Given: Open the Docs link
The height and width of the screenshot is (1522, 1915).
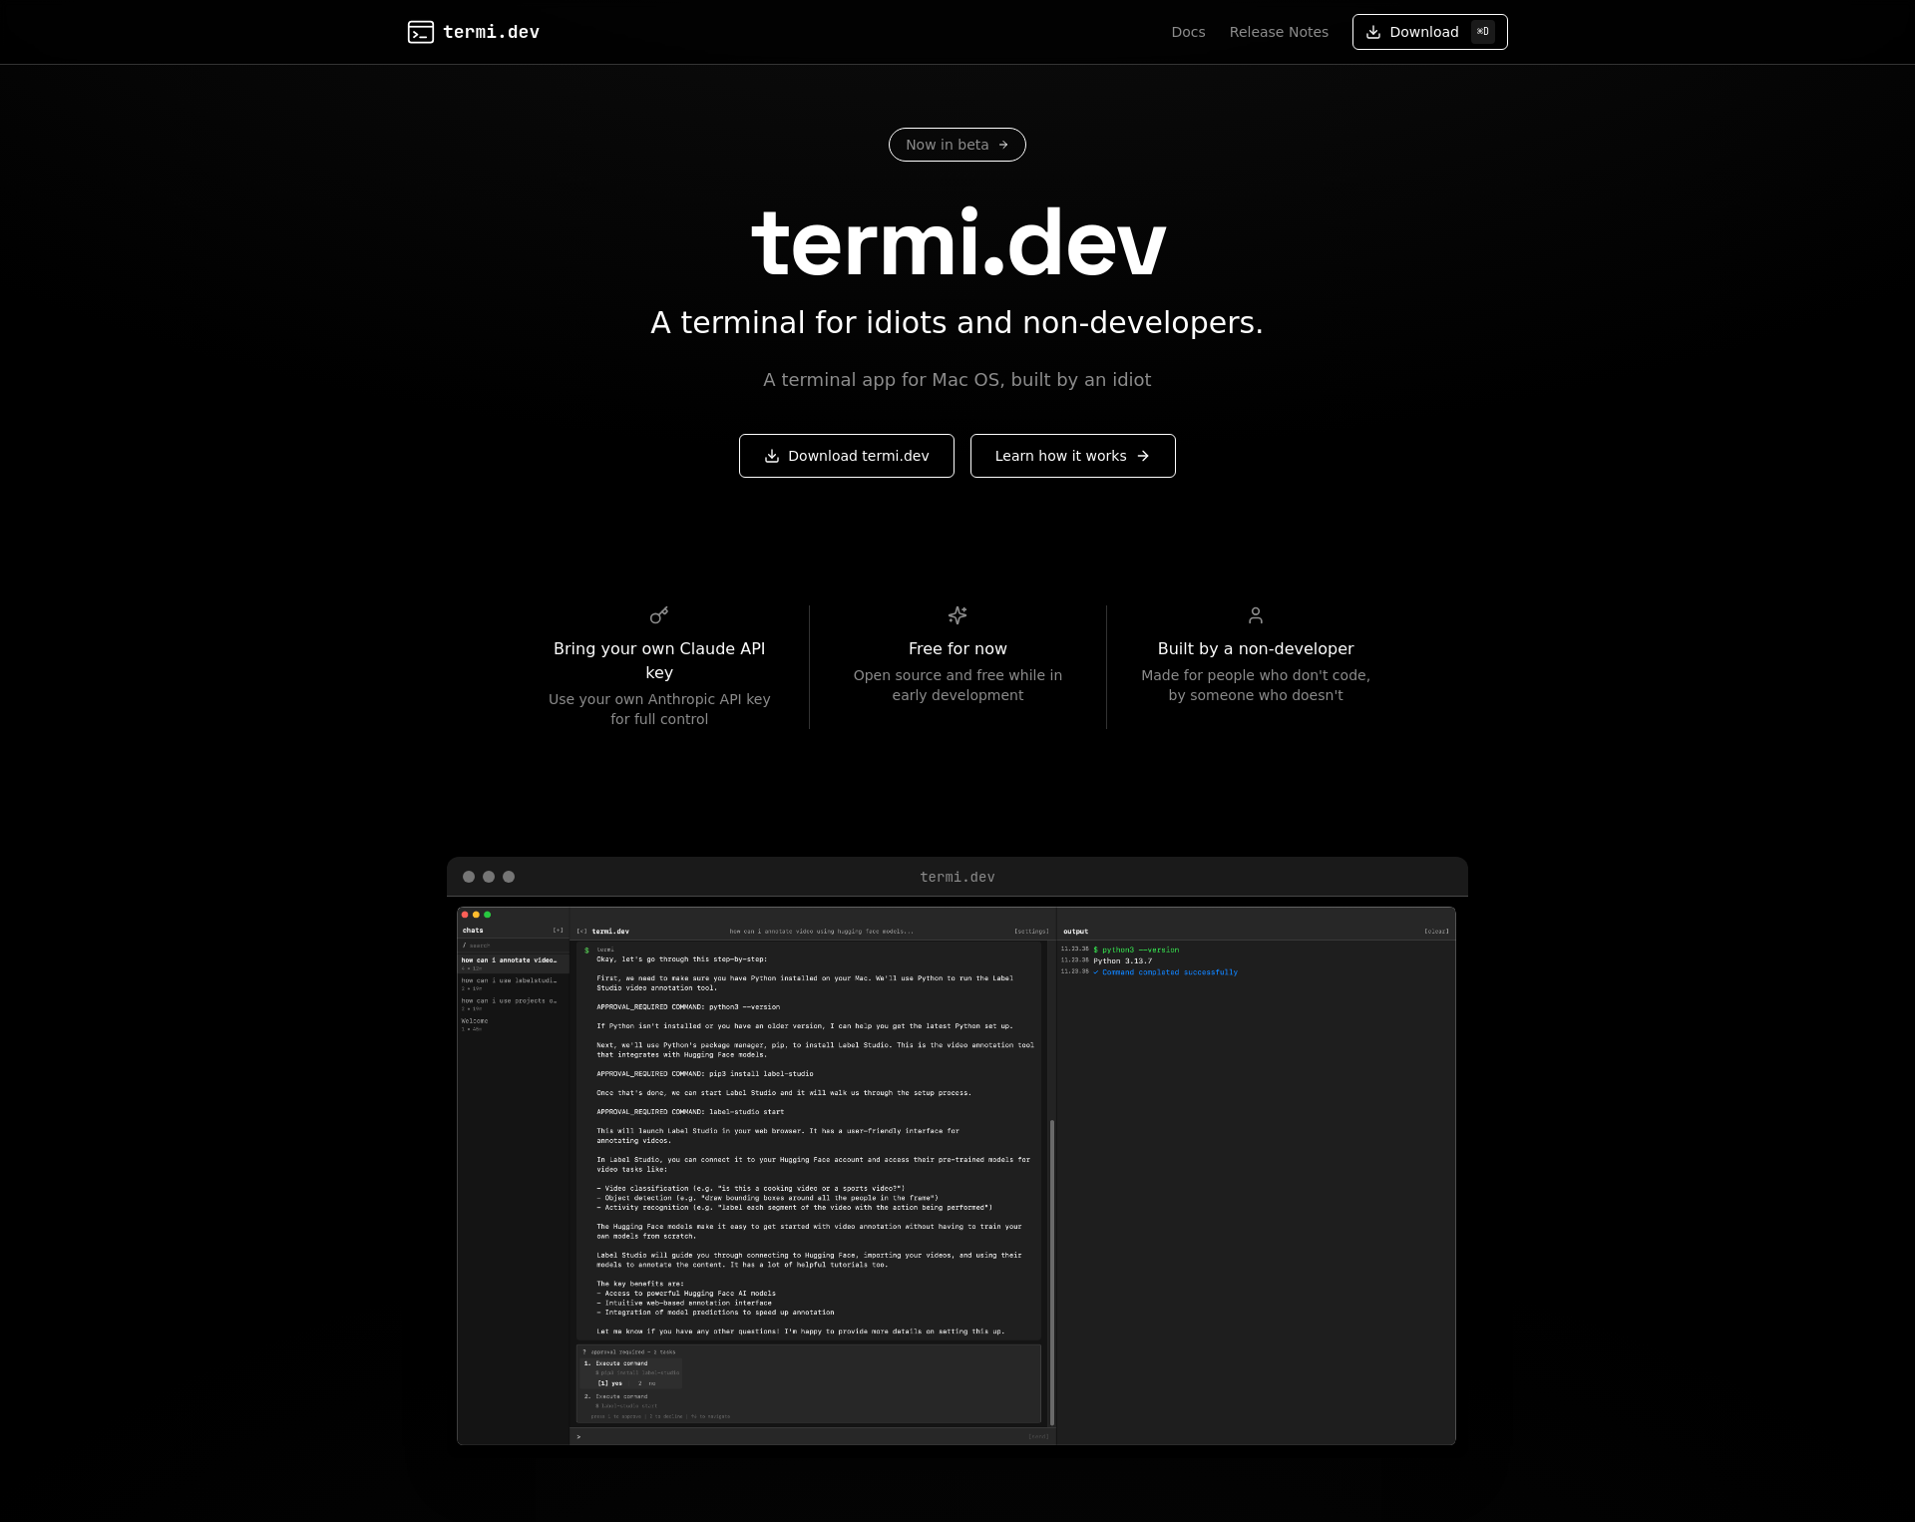Looking at the screenshot, I should (x=1188, y=32).
